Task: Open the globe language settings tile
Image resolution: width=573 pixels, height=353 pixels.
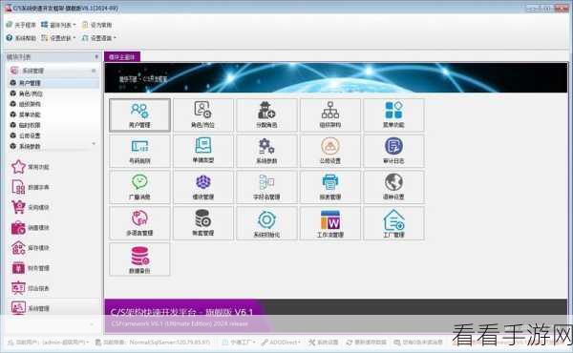Action: (393, 187)
